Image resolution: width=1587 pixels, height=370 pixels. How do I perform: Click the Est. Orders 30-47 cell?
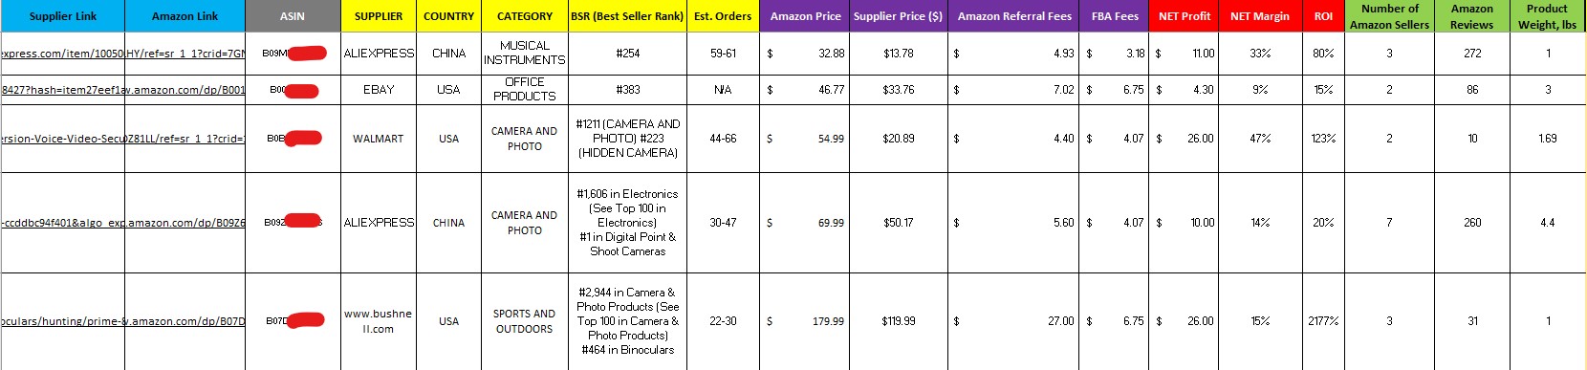point(724,223)
